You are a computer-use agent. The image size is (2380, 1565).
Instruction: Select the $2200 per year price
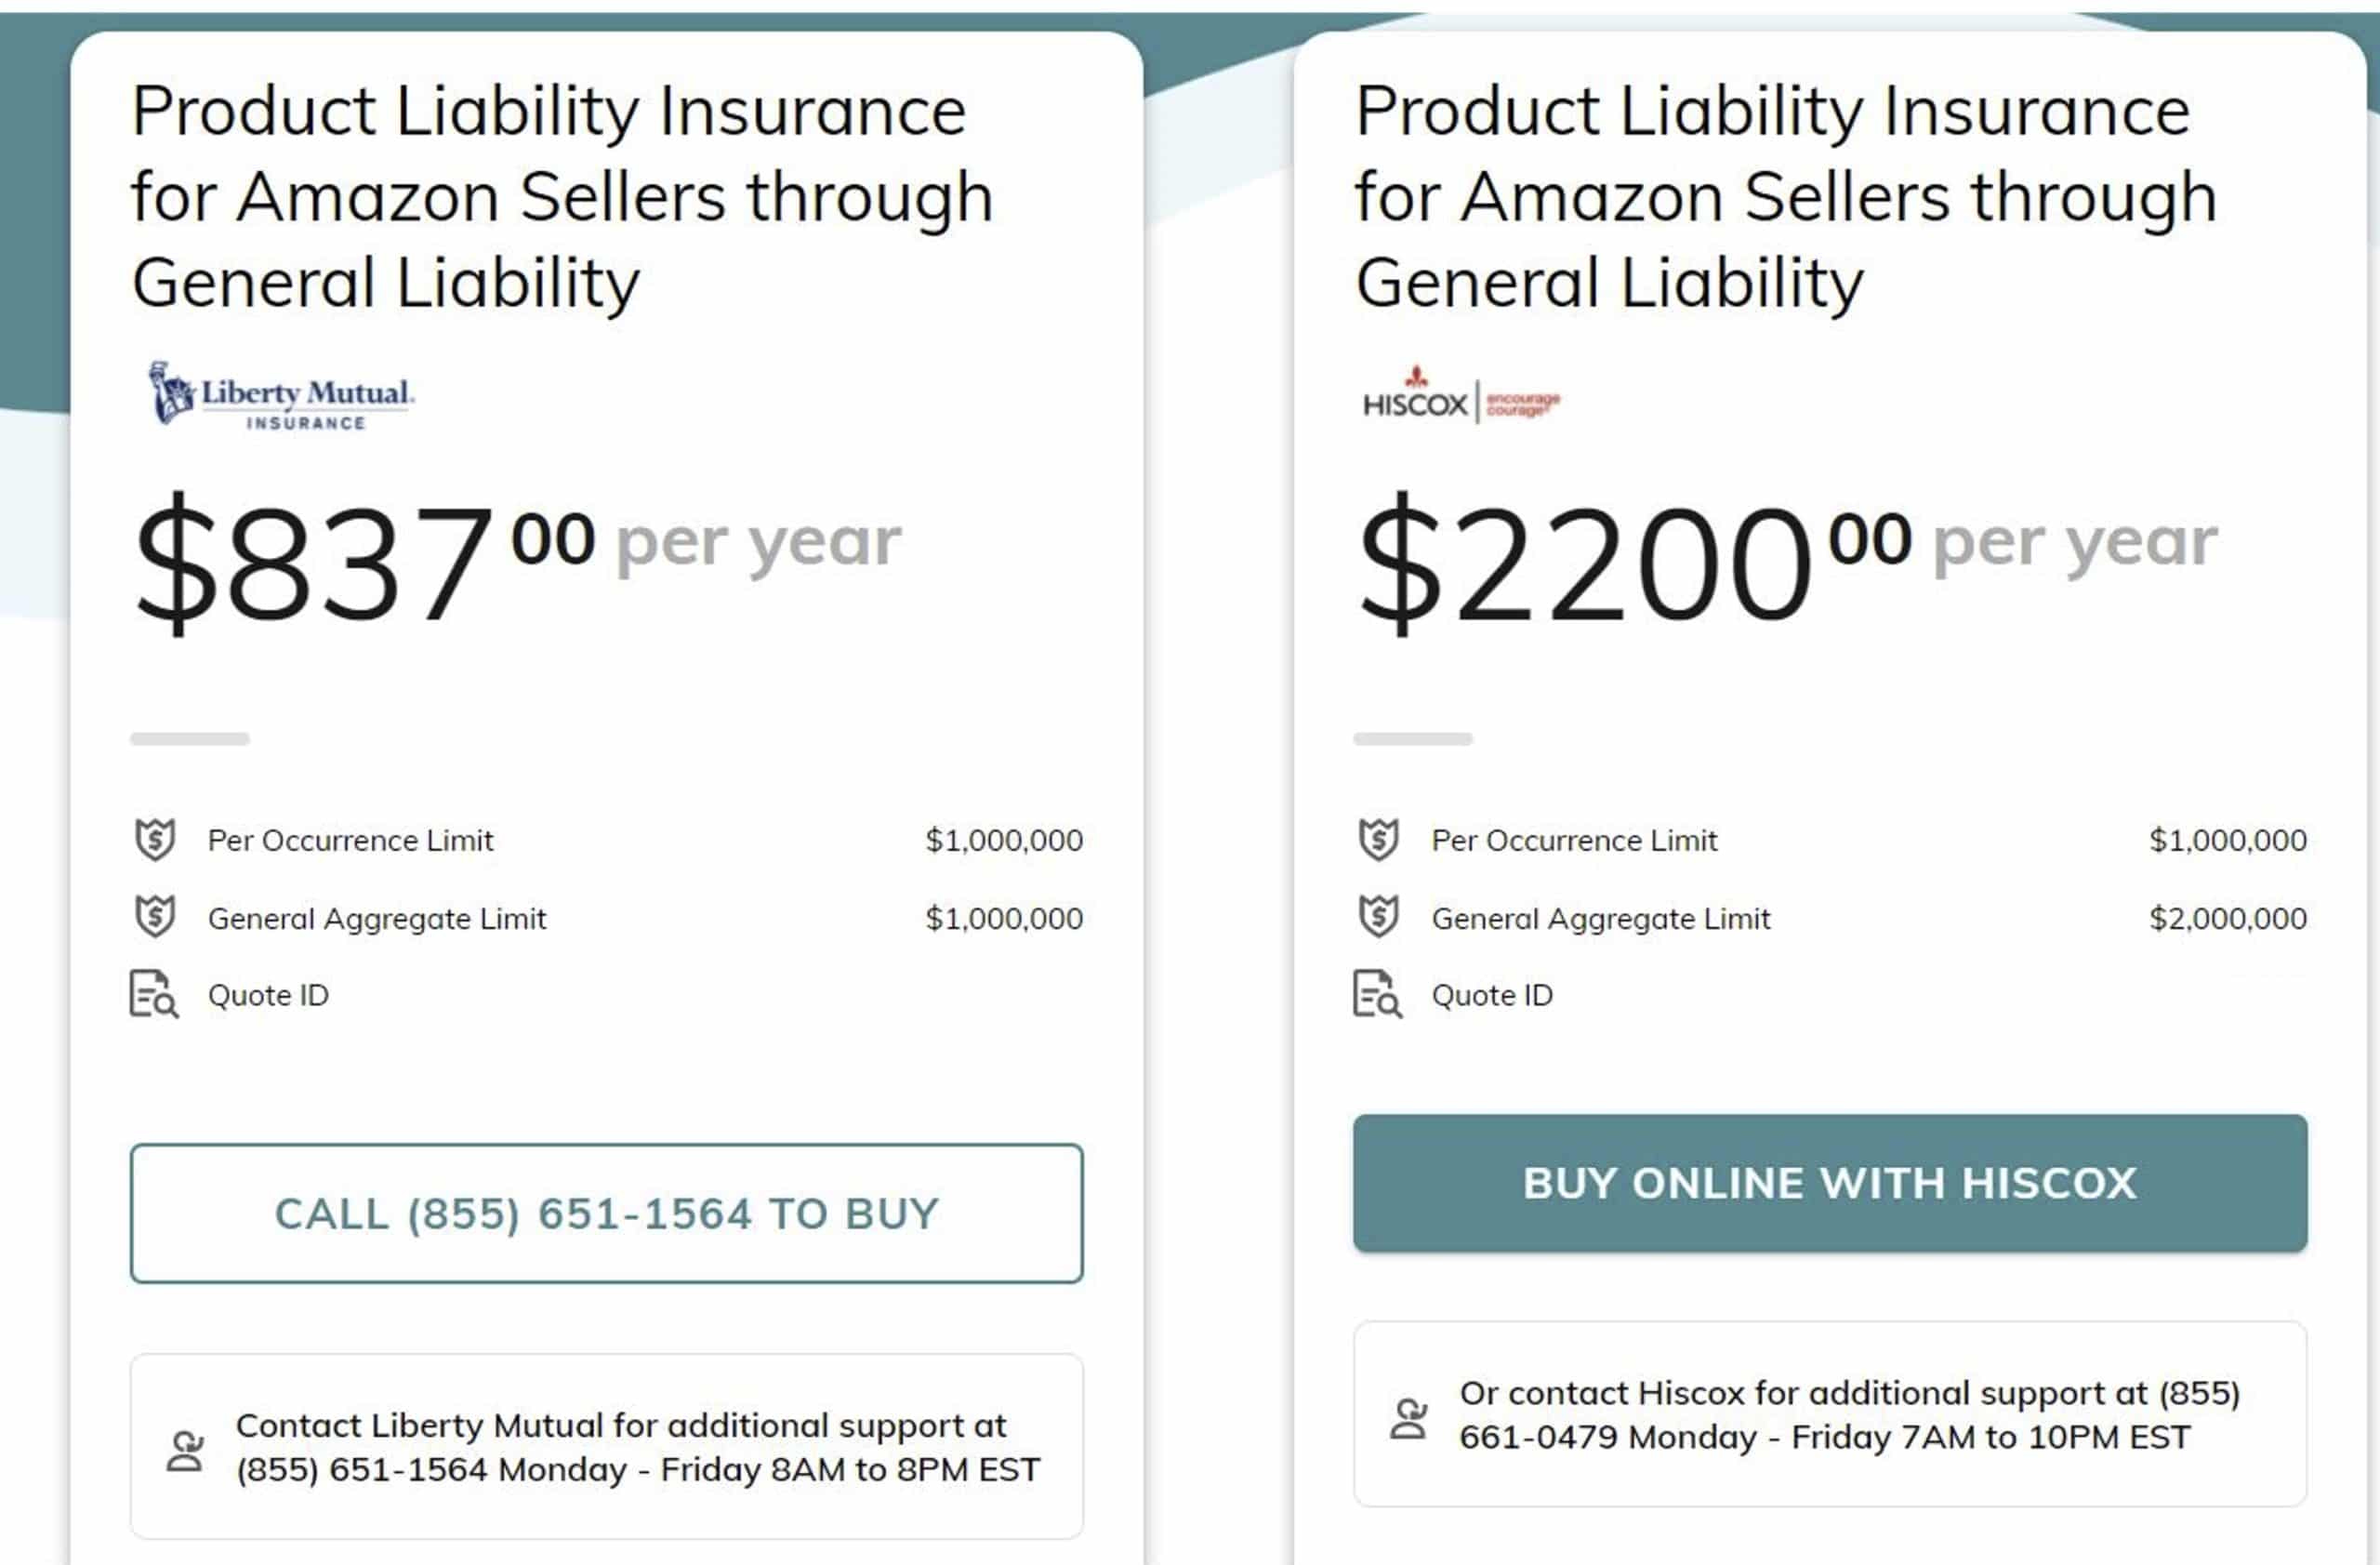point(1787,562)
